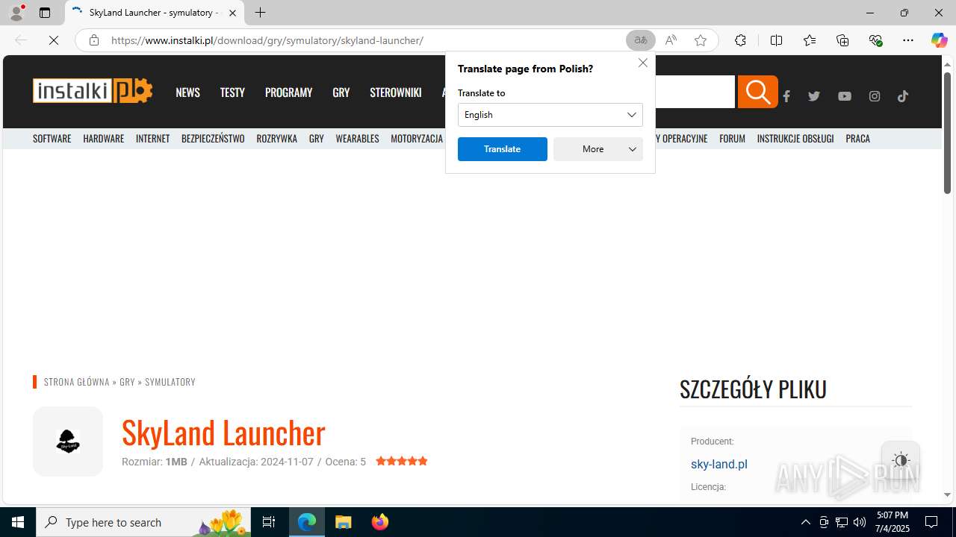Open the YouTube icon link
The height and width of the screenshot is (537, 956).
coord(844,96)
